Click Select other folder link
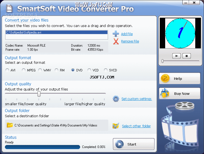 [136, 126]
